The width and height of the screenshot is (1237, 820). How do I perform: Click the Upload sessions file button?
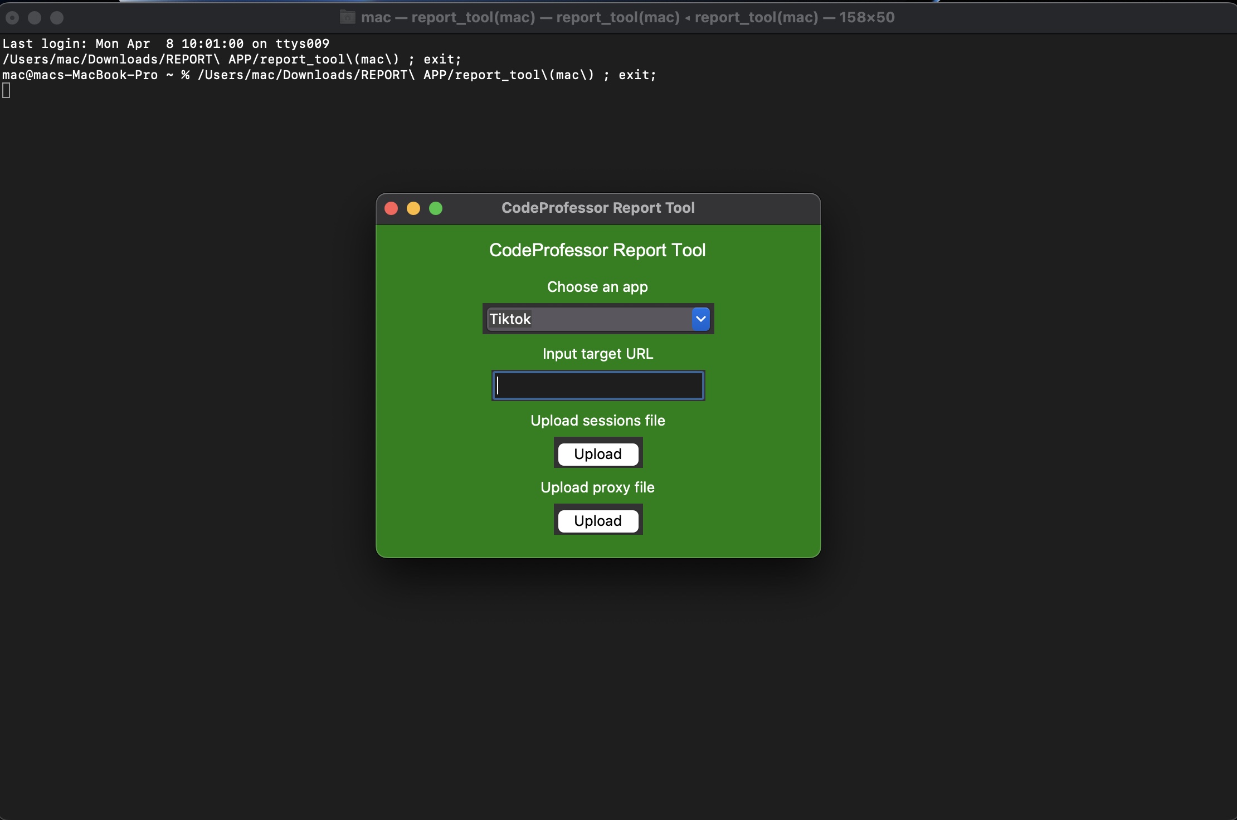click(597, 453)
